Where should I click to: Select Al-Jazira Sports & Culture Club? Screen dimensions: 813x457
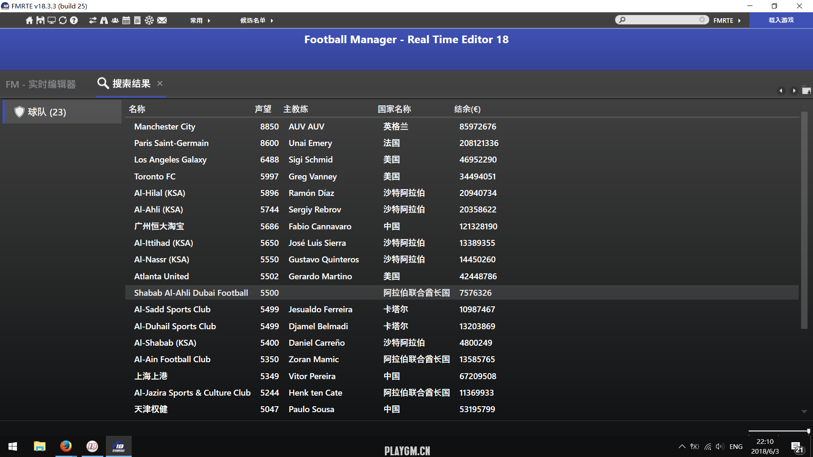tap(192, 393)
